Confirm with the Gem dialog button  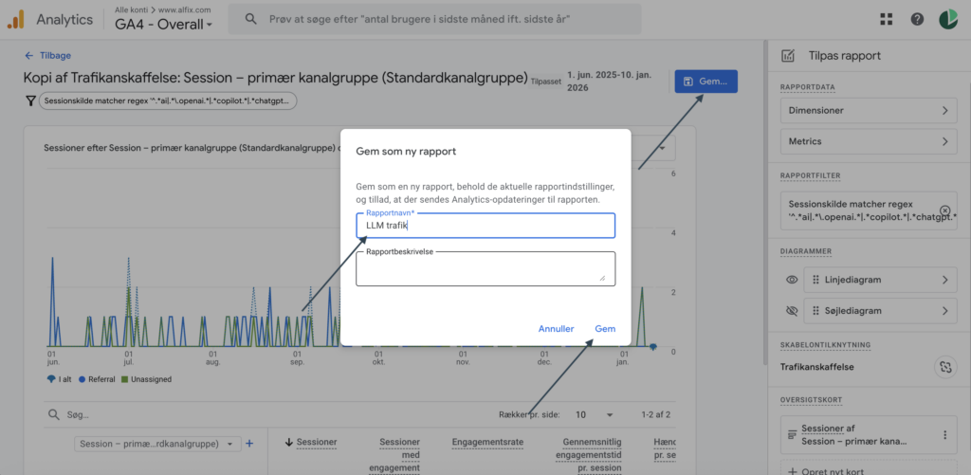(604, 329)
